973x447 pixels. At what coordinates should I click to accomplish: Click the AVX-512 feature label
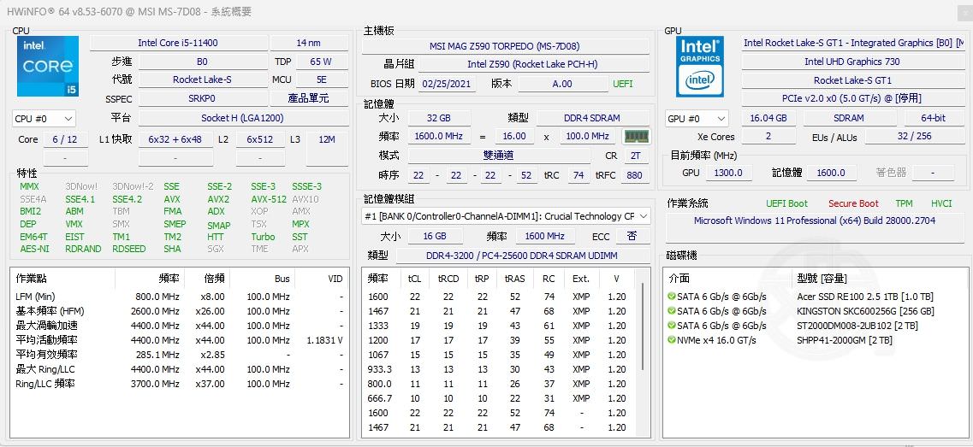[269, 199]
